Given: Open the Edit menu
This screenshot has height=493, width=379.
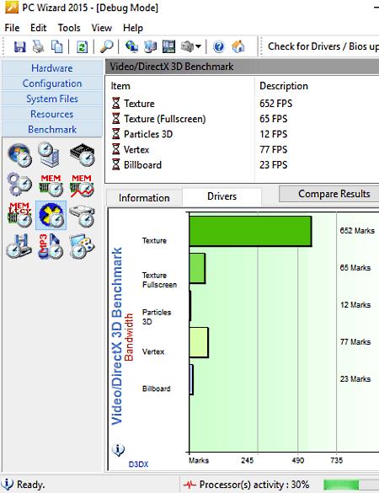Looking at the screenshot, I should [39, 28].
